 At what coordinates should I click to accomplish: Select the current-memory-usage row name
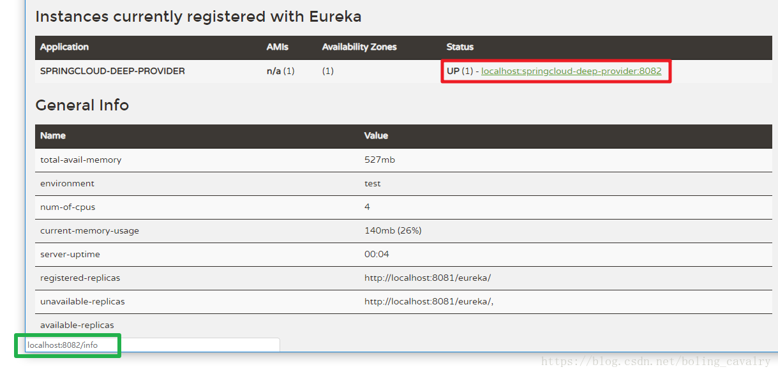pos(89,230)
